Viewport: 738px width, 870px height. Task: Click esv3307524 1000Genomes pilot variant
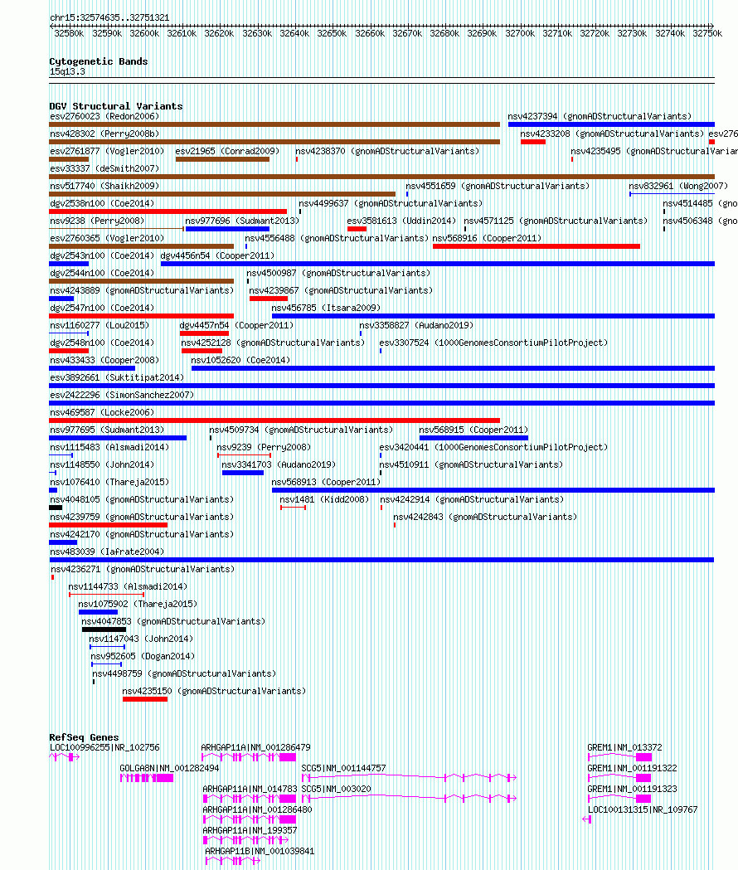(x=493, y=343)
